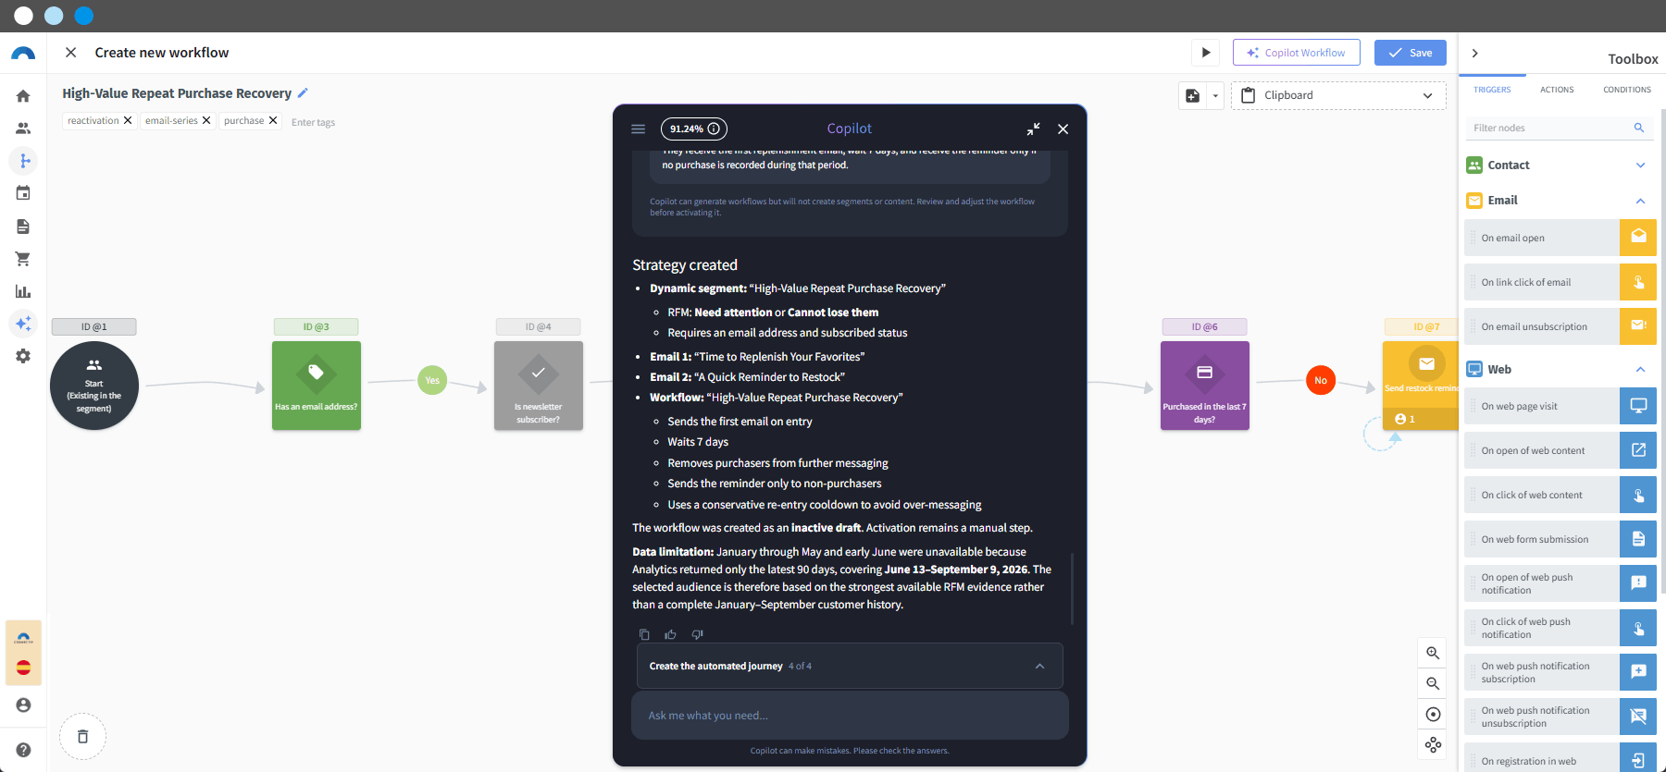Screen dimensions: 1666x772
Task: Click the Copilot Workflow button
Action: pos(1296,53)
